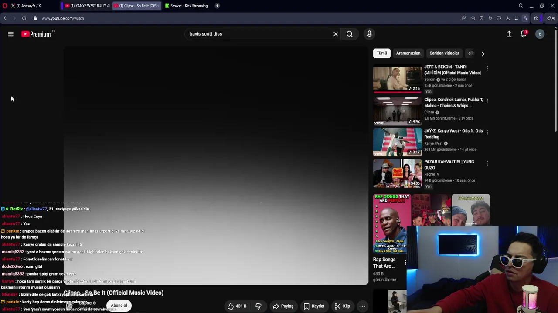This screenshot has width=558, height=313.
Task: Open the YouTube hamburger guide menu
Action: 10,34
